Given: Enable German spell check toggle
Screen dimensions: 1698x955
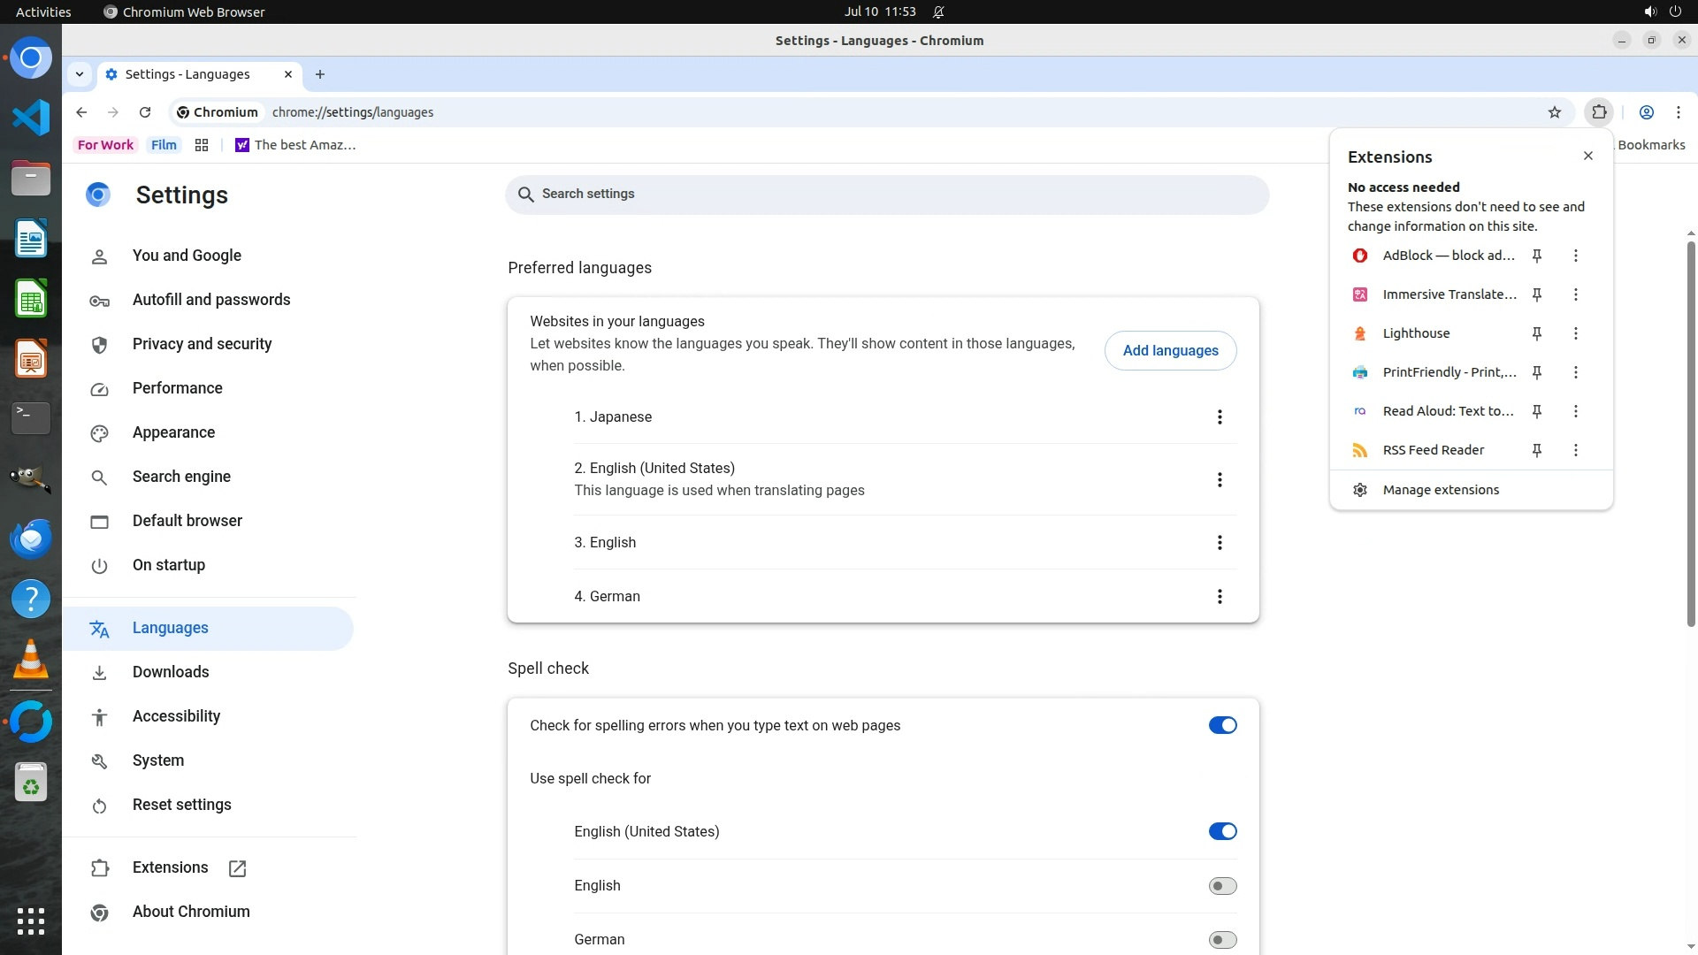Looking at the screenshot, I should pyautogui.click(x=1222, y=939).
